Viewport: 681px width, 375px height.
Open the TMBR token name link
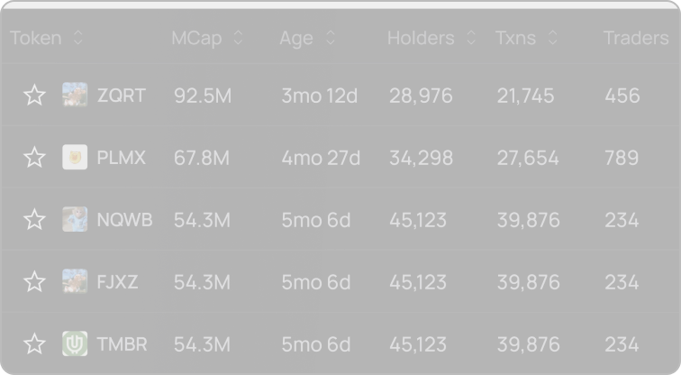click(x=122, y=344)
